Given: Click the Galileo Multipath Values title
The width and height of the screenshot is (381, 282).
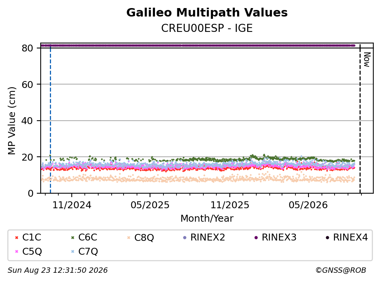Looking at the screenshot, I should (207, 13).
